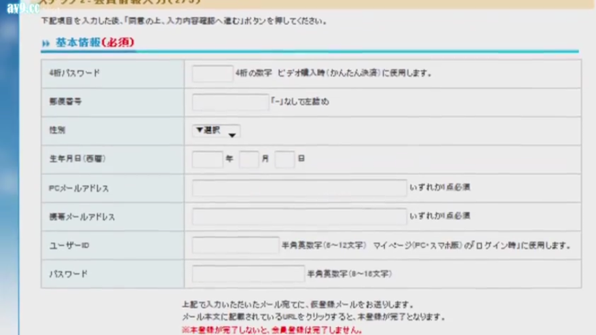Image resolution: width=596 pixels, height=335 pixels.
Task: Click the 生年月日(西暦) row label
Action: point(77,160)
